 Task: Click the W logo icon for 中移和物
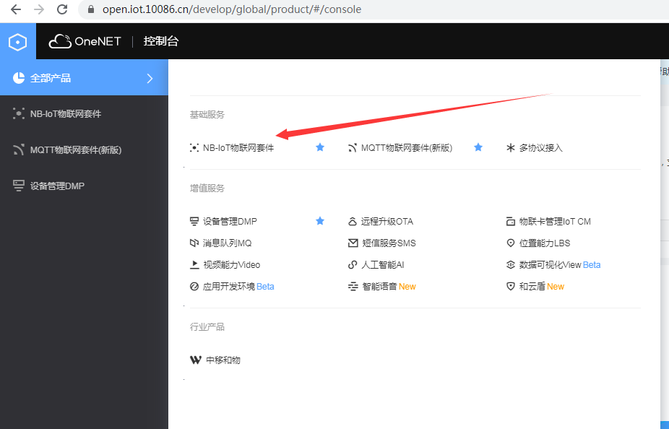(195, 360)
